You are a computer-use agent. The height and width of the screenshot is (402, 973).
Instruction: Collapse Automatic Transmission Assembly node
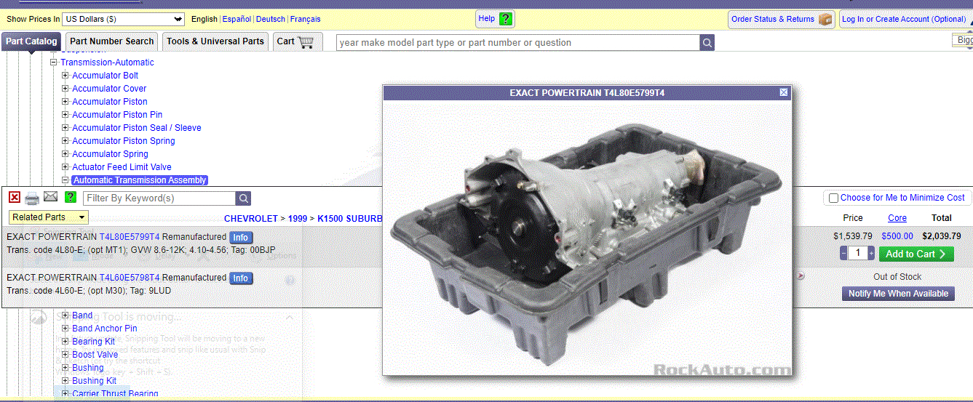click(65, 180)
